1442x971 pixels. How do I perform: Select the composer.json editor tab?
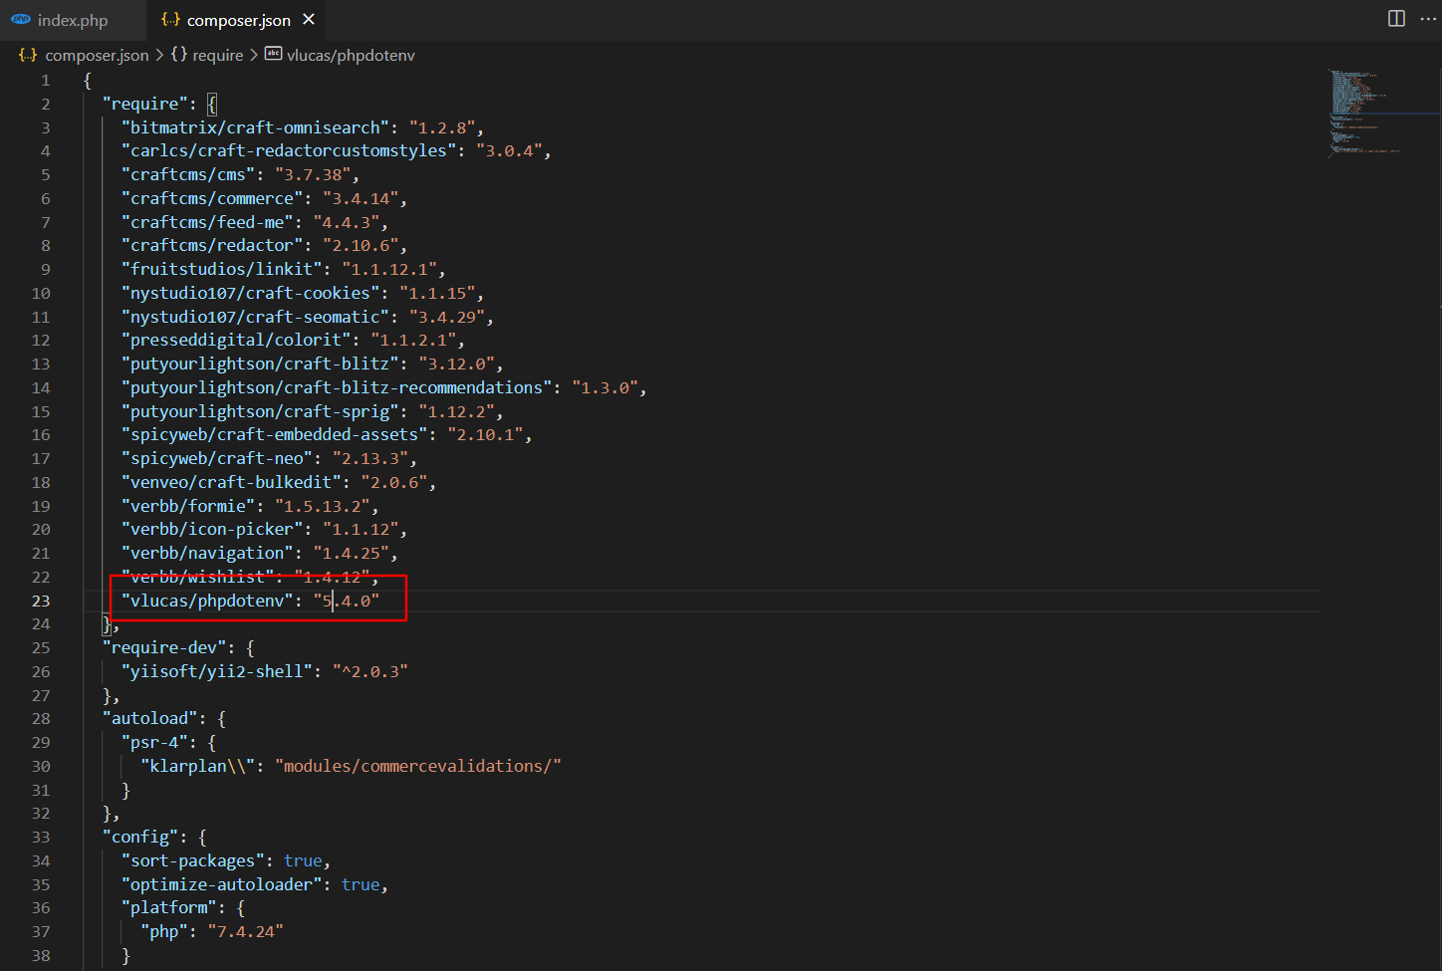pyautogui.click(x=238, y=20)
